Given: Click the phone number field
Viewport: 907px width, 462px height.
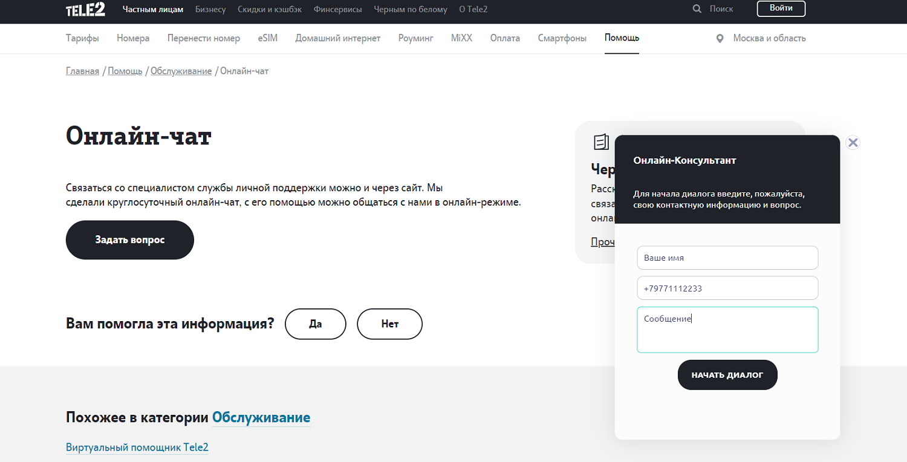Looking at the screenshot, I should (x=727, y=288).
